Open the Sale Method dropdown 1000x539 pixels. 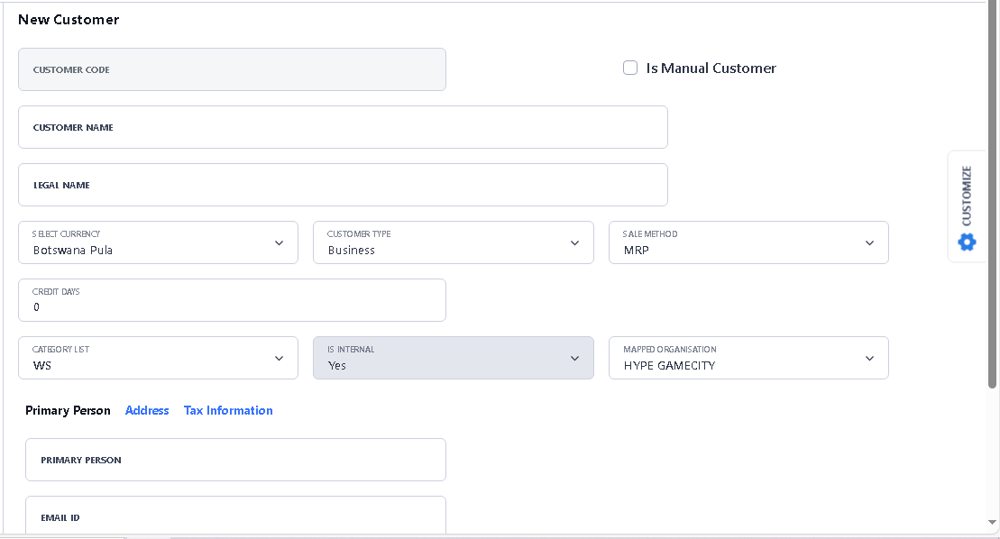click(748, 242)
